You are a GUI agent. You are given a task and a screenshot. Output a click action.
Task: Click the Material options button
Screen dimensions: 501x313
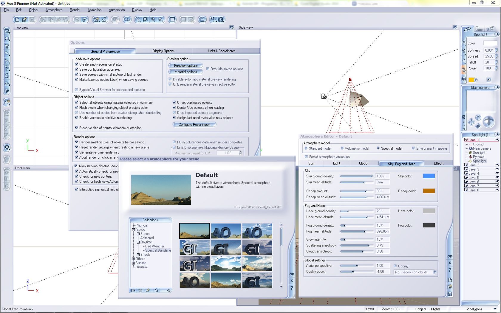(186, 72)
